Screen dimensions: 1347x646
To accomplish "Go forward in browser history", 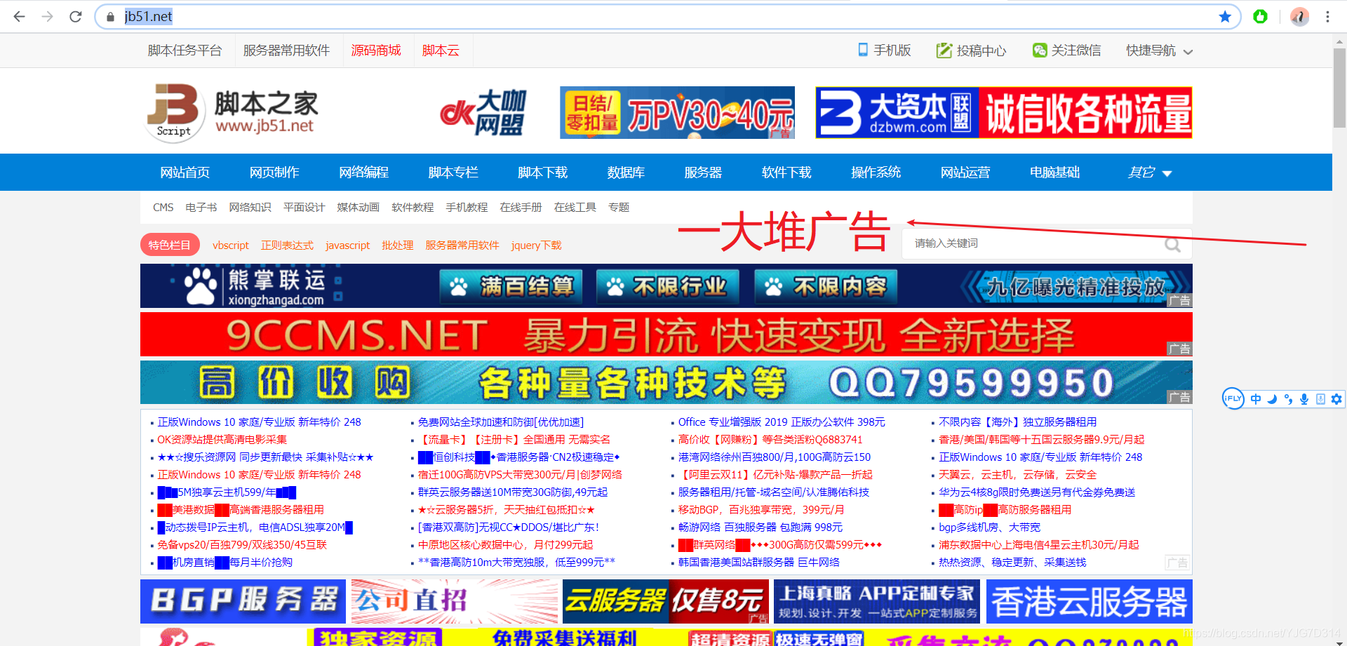I will [x=47, y=16].
